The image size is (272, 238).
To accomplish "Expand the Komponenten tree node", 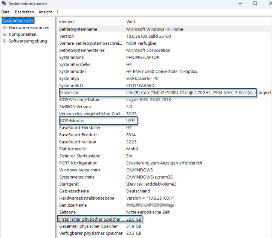I will tap(5, 34).
